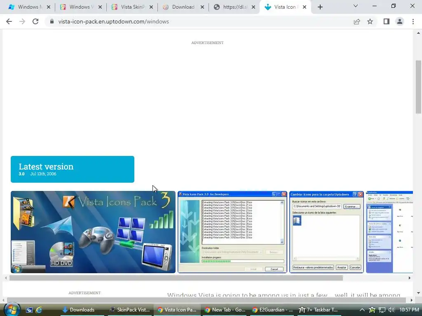Open the network tray icon
The height and width of the screenshot is (316, 422).
382,310
